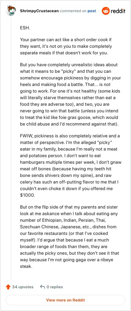
Task: Click paragraph starting "Your partner can act"
Action: pyautogui.click(x=66, y=46)
